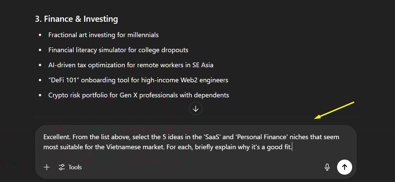This screenshot has width=395, height=182.
Task: Select the "Fractional art investing for millennials" bullet
Action: tap(103, 35)
